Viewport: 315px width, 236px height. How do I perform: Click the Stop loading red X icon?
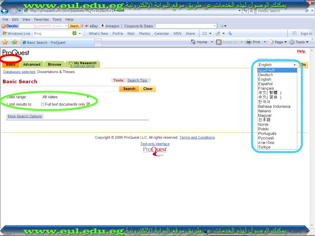point(251,11)
